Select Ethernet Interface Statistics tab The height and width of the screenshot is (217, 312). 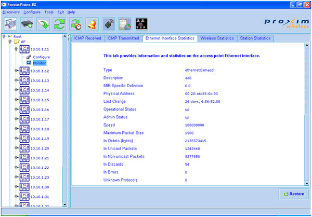170,38
